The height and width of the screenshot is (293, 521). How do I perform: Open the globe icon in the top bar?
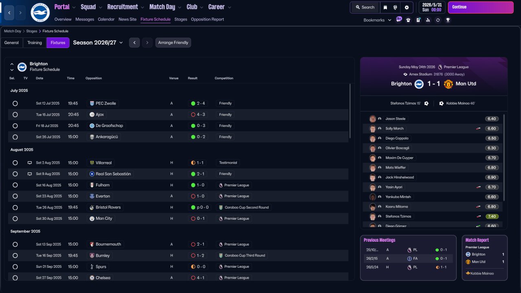395,7
